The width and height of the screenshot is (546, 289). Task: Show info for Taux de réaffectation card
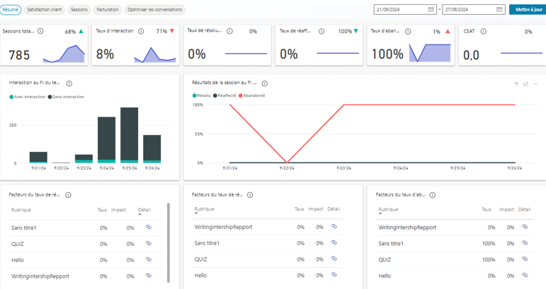[322, 31]
